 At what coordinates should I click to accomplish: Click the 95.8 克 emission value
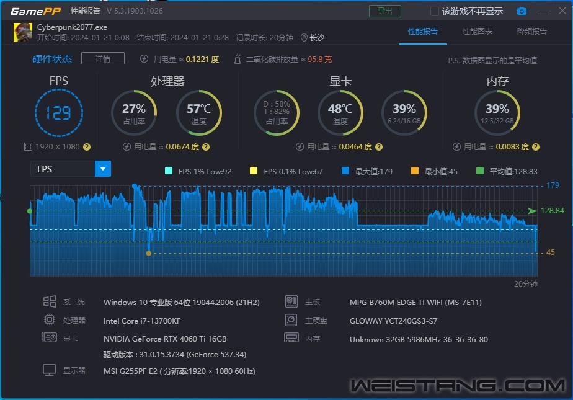point(320,59)
